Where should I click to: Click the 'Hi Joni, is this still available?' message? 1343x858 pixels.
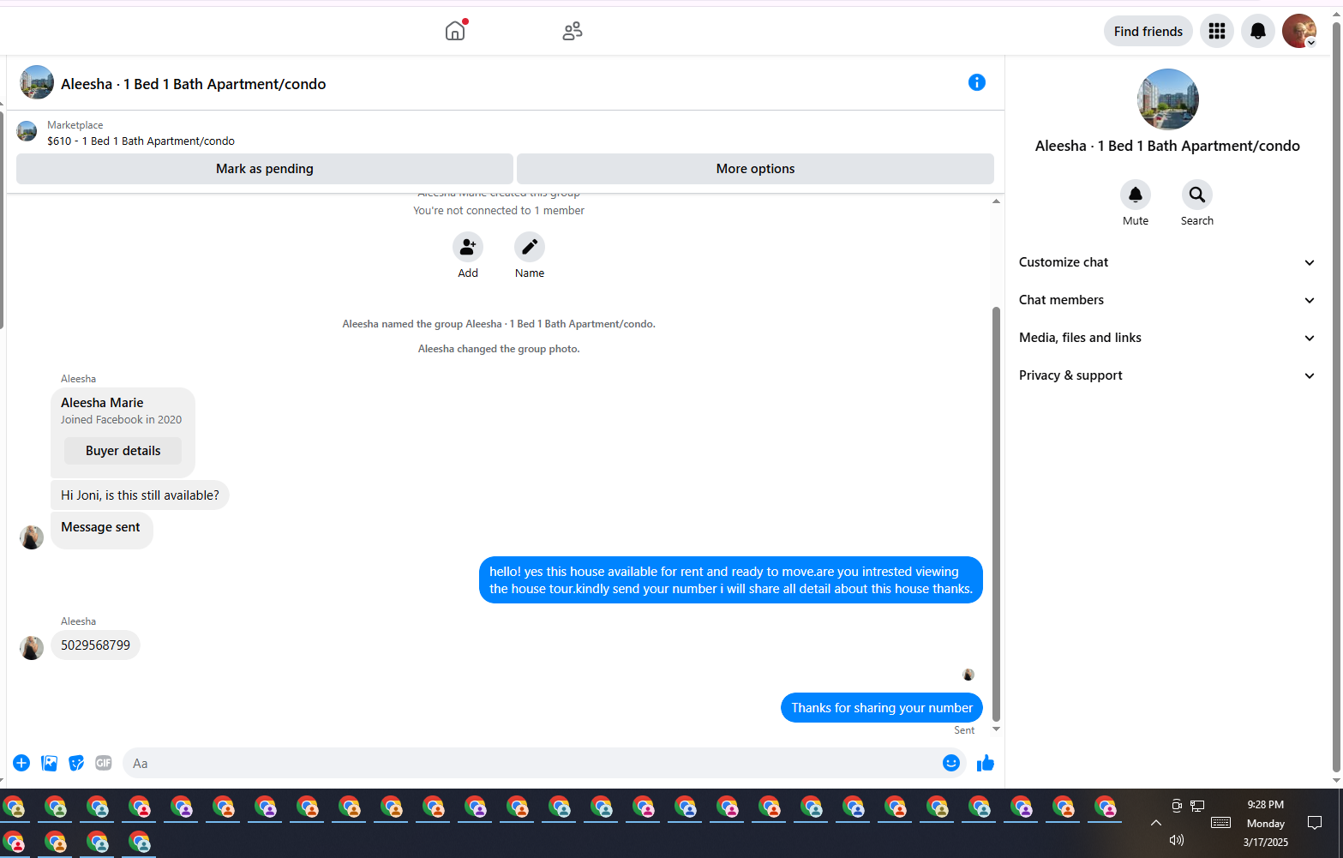[140, 495]
